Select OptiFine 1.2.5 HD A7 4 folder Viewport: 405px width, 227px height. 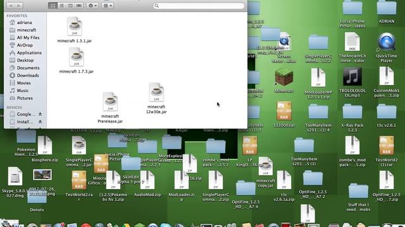246,189
